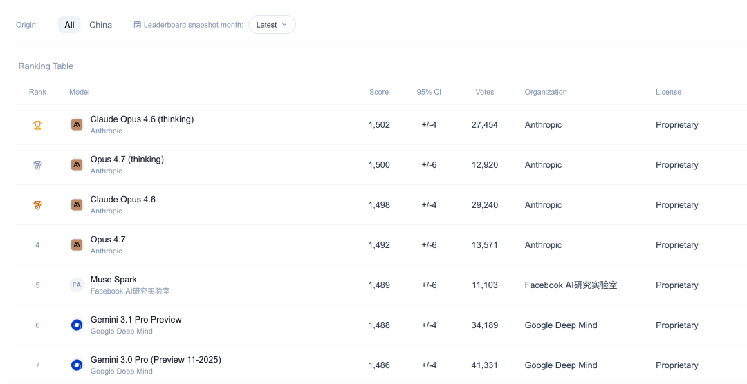Select the China origin filter
Viewport: 747px width, 384px height.
pos(100,25)
